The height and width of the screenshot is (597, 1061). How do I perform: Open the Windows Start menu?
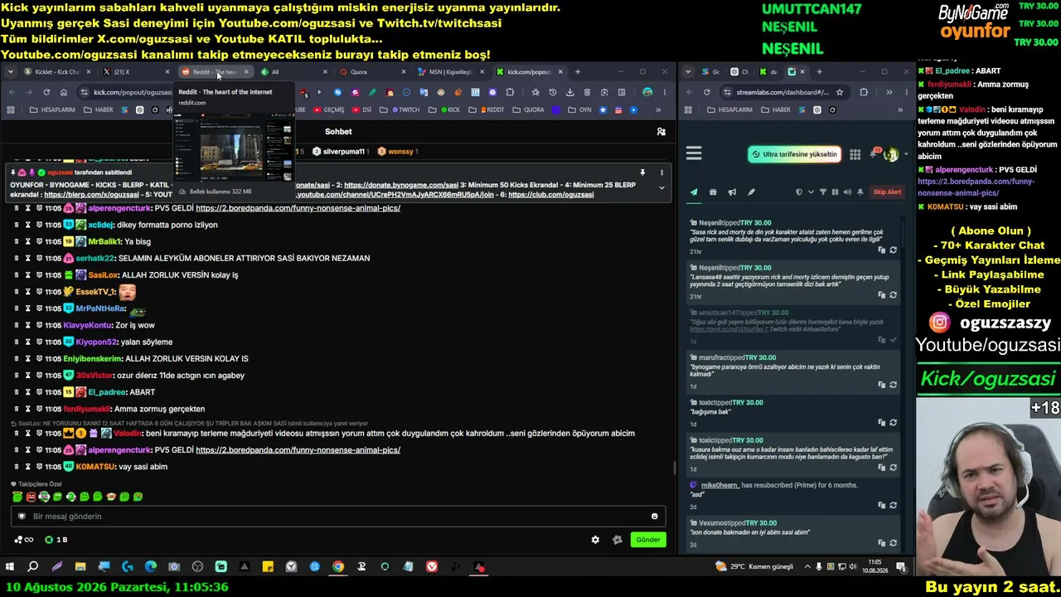[10, 567]
